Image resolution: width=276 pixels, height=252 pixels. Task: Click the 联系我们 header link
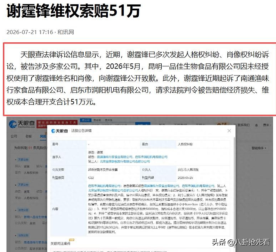(243, 125)
